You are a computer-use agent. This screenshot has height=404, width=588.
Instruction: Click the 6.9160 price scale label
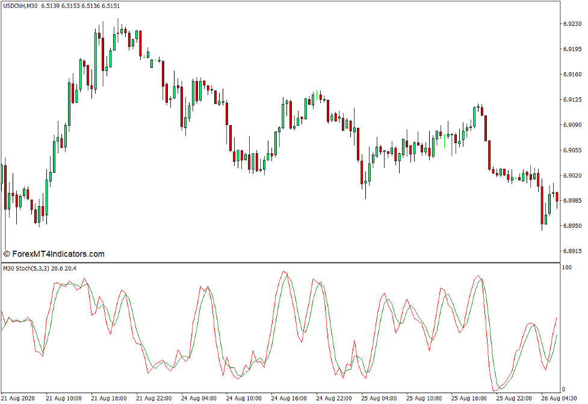pos(572,75)
